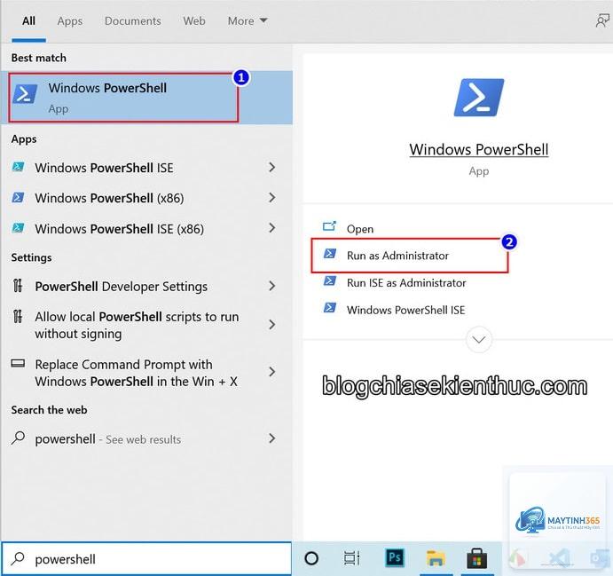Click the Windows PowerShell ISE (x86) icon
Screen dimensions: 613x576
(x=18, y=228)
